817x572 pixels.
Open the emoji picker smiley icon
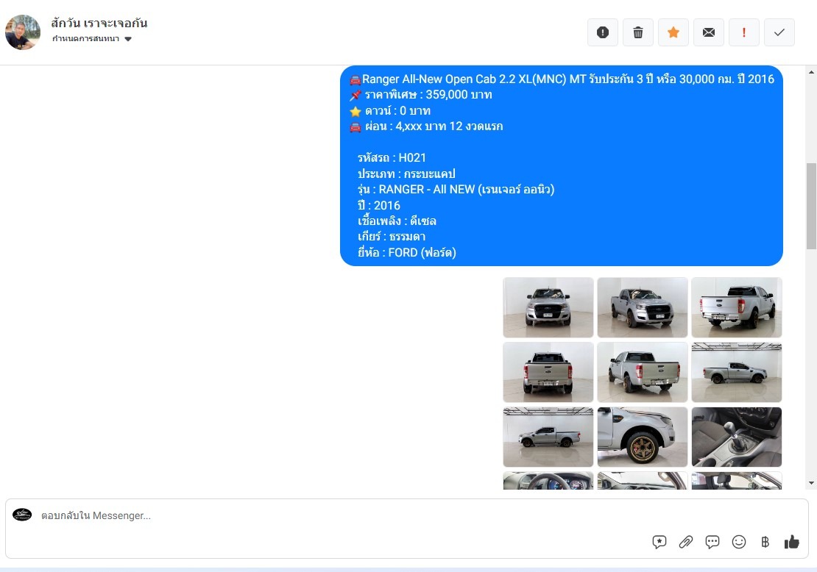point(739,542)
